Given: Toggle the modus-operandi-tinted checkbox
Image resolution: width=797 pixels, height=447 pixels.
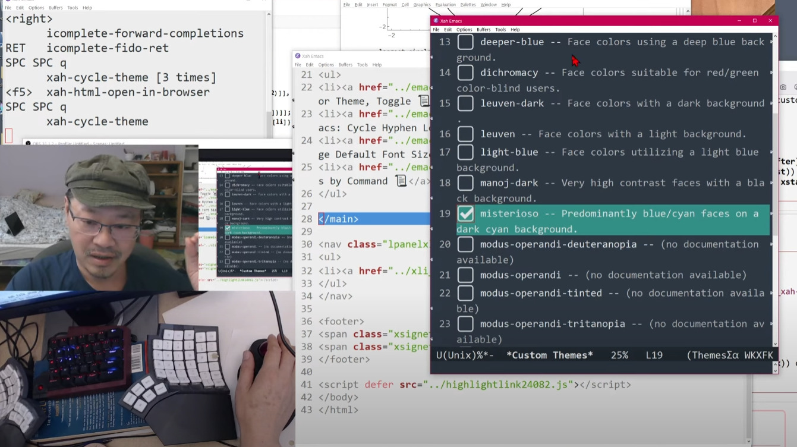Looking at the screenshot, I should [x=465, y=293].
